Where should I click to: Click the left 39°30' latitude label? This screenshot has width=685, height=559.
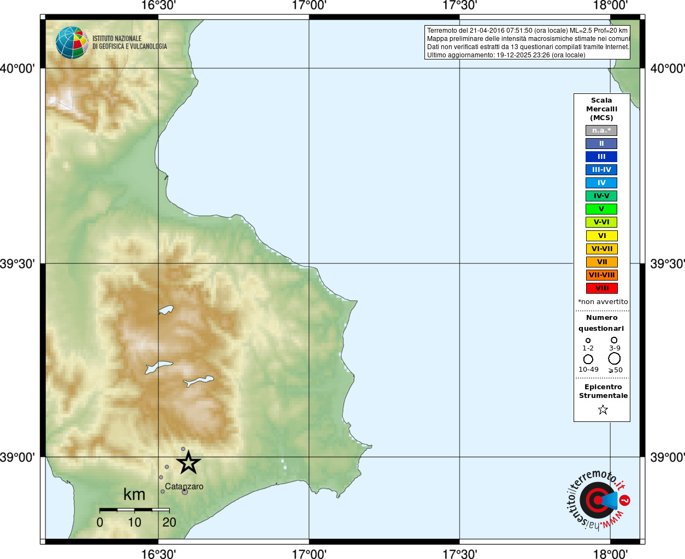pos(17,264)
